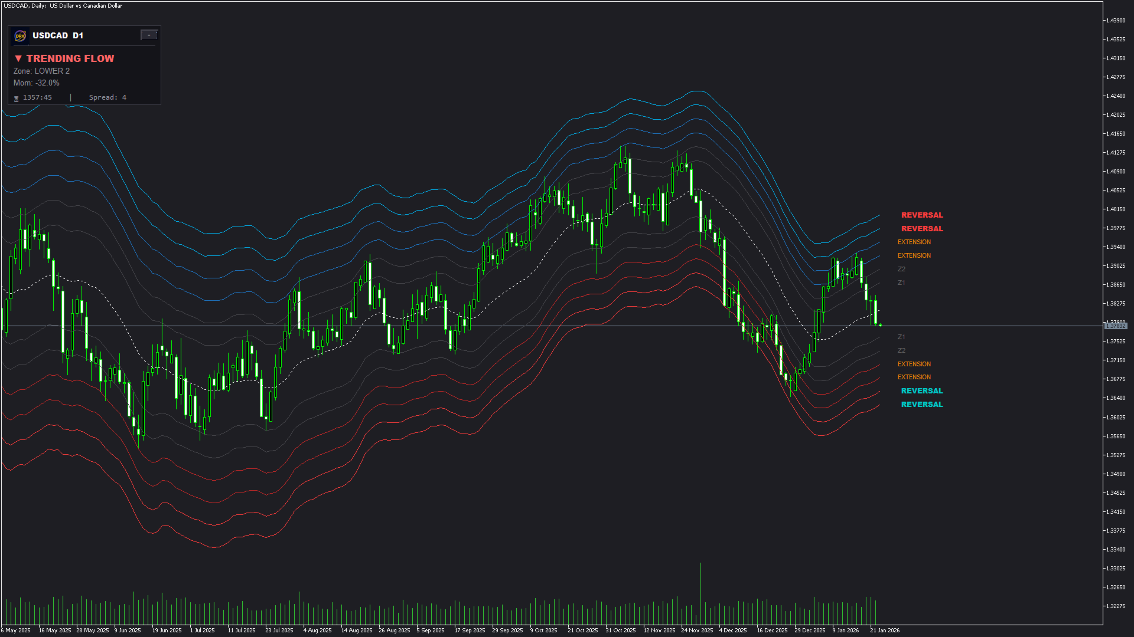This screenshot has height=637, width=1134.
Task: Click the current price tag on price axis
Action: coord(1116,326)
